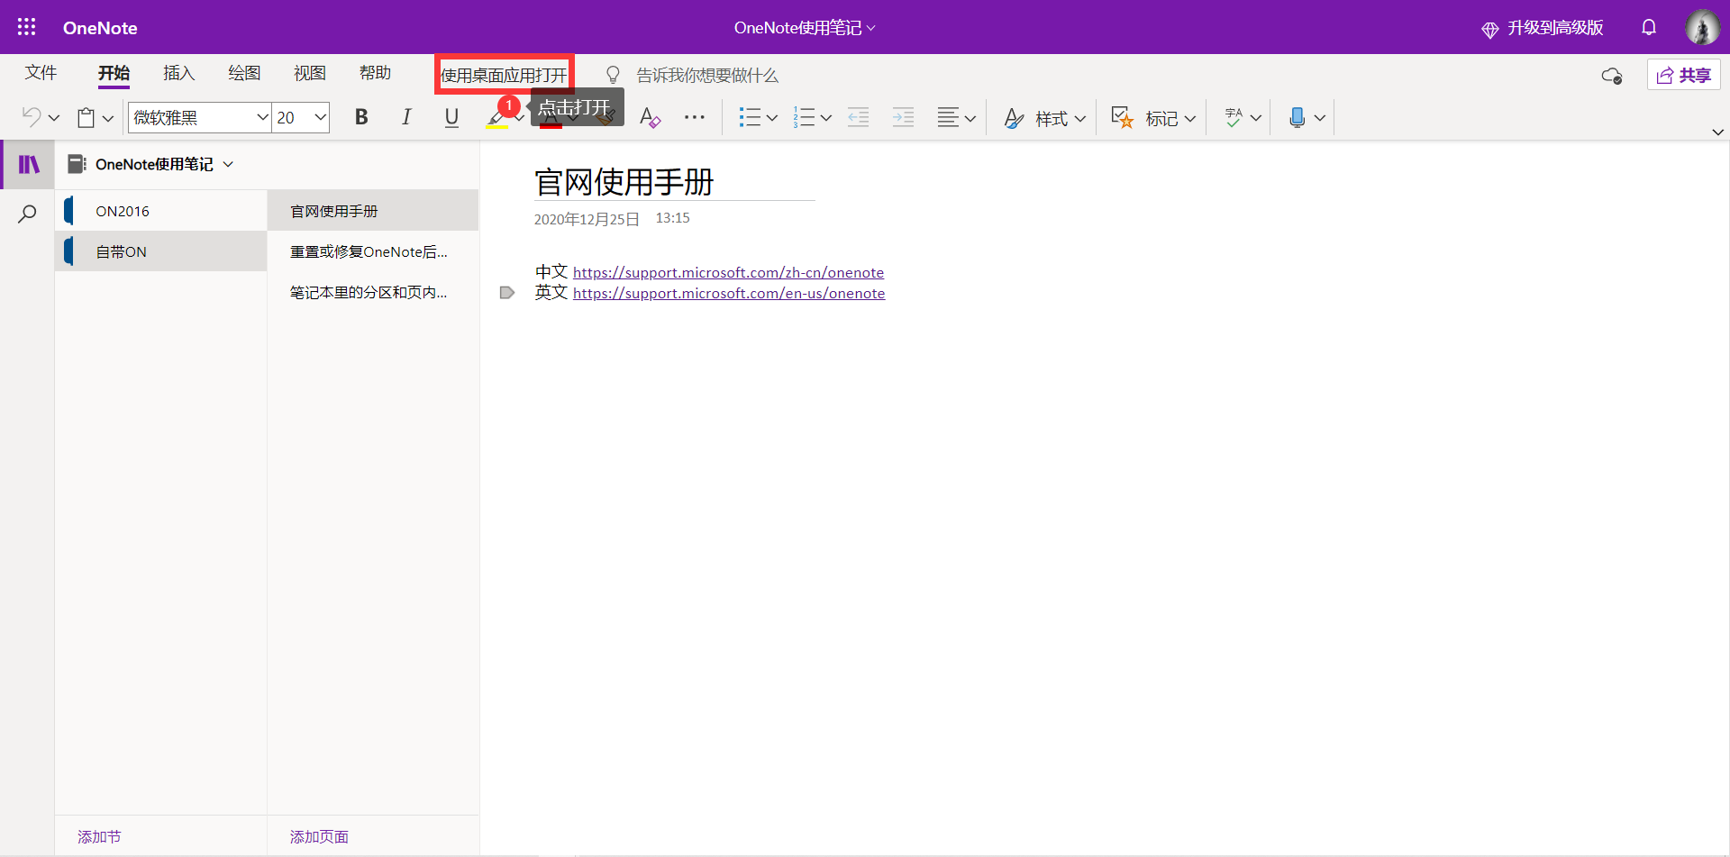This screenshot has width=1730, height=857.
Task: Switch to the 视图 tab
Action: click(310, 73)
